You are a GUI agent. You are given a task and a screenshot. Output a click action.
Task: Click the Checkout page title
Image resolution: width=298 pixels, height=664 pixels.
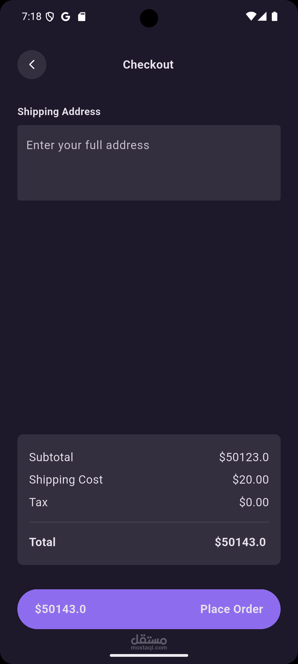click(x=148, y=64)
